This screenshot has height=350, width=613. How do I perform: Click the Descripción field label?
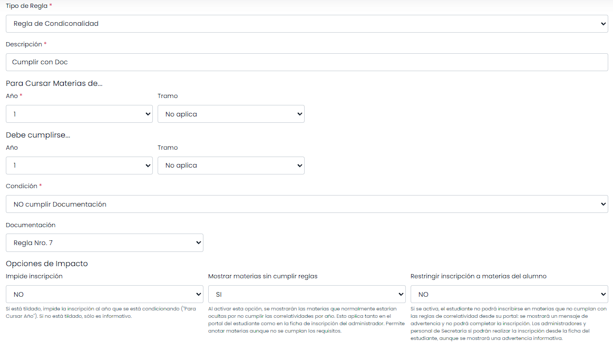24,44
